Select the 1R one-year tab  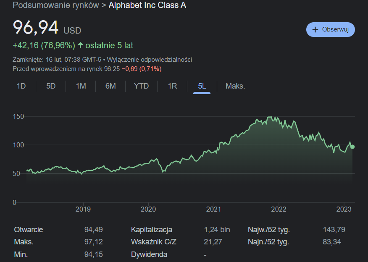coord(172,86)
